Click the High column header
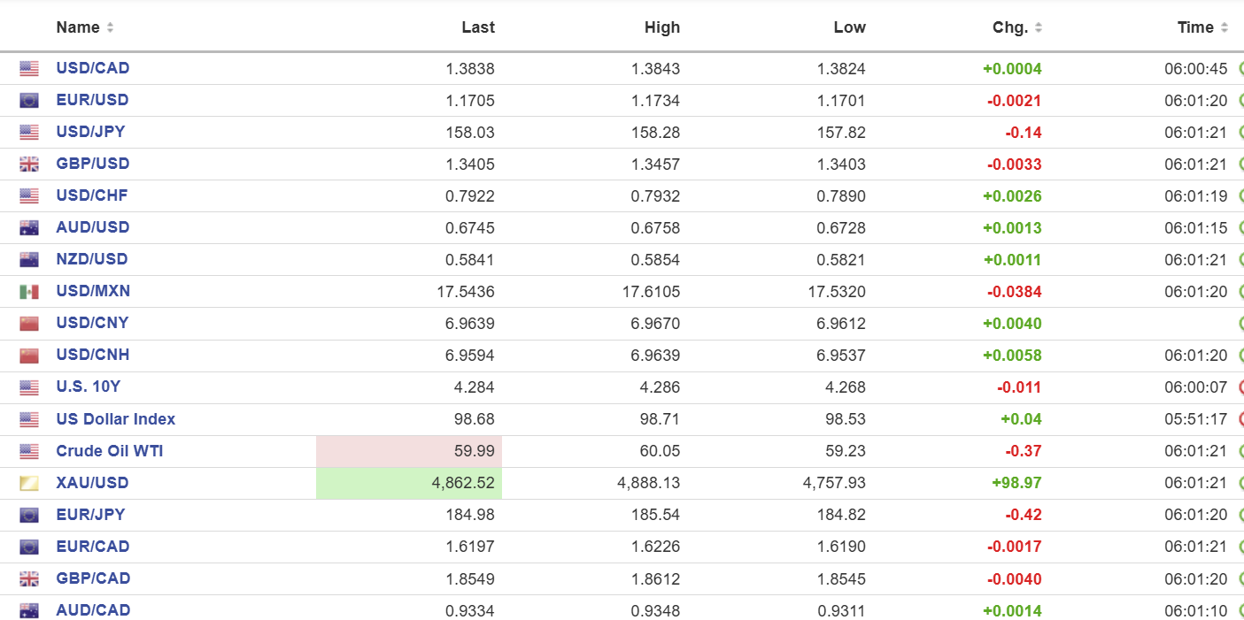This screenshot has height=620, width=1244. click(x=661, y=27)
